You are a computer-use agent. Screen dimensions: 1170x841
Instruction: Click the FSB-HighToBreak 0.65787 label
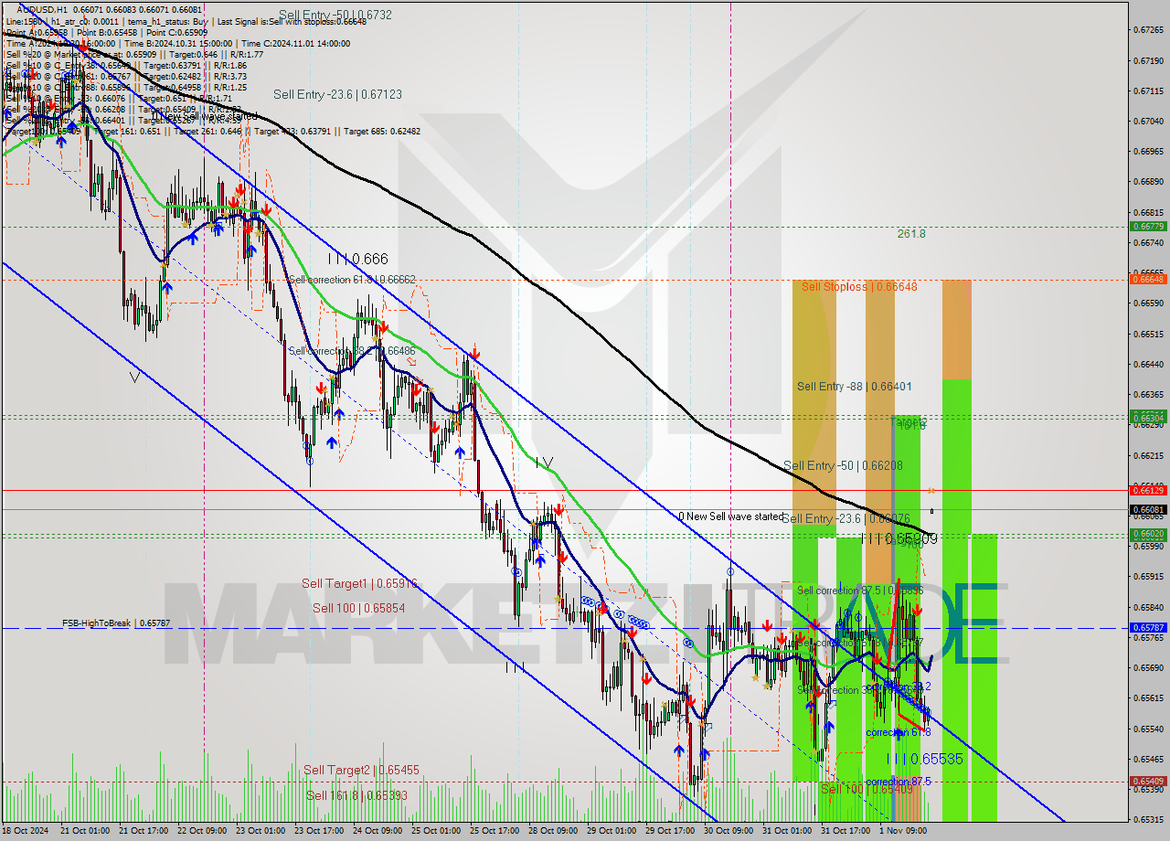(116, 623)
